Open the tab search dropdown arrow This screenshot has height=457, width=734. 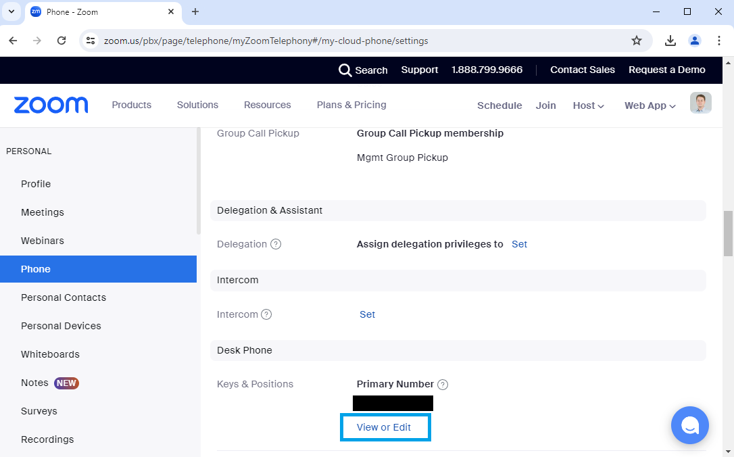[11, 11]
